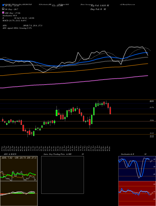The width and height of the screenshot is (156, 206).
Task: Click the 'Intra Day Trading Price & MRSI' title
Action: coord(64,154)
